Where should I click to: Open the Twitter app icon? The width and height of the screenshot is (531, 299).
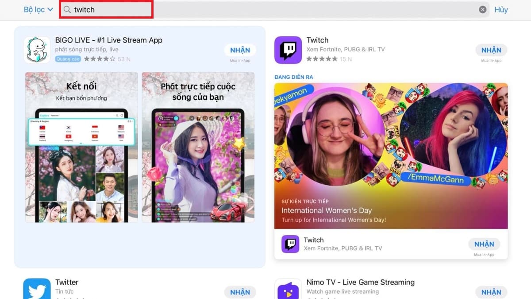37,289
